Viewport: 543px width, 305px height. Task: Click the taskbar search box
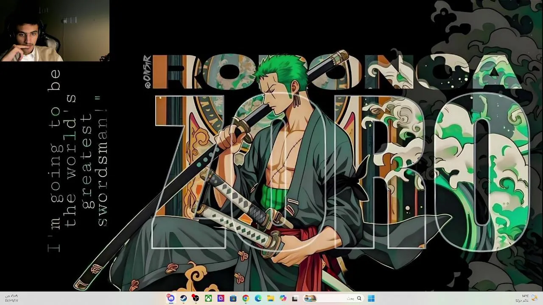point(333,298)
